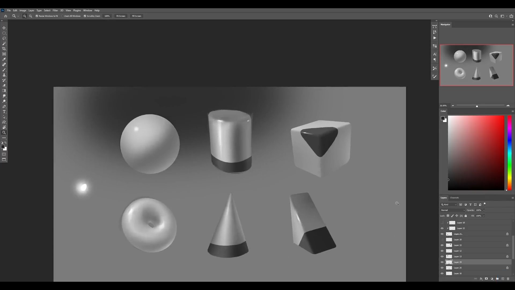Select the Move tool

pyautogui.click(x=4, y=28)
